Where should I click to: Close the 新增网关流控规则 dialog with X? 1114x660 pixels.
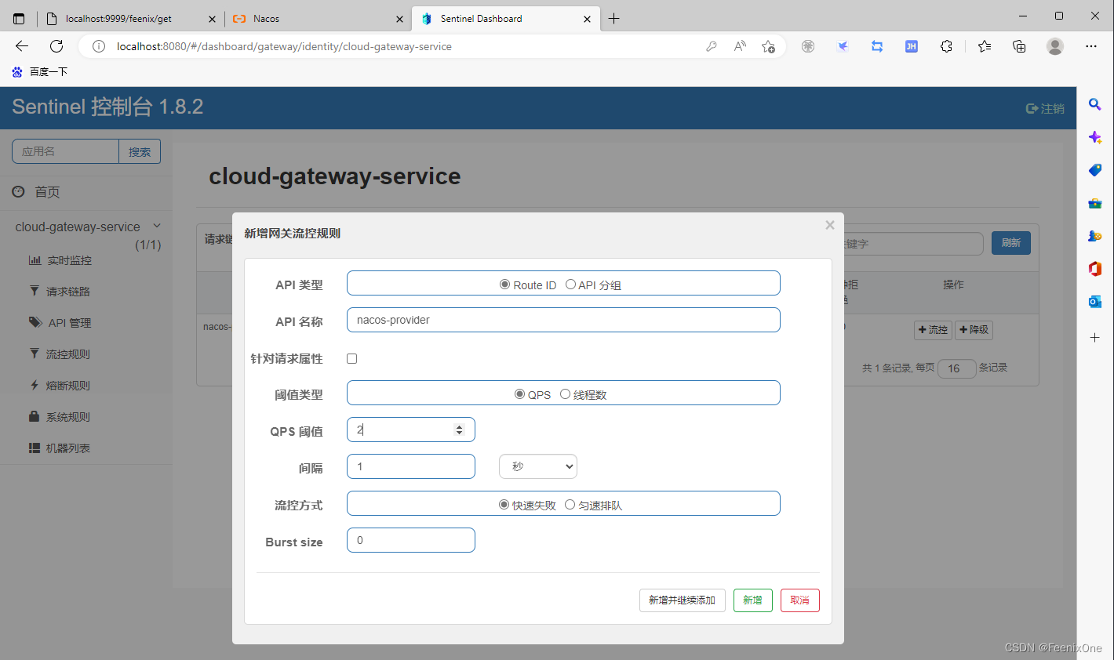[x=830, y=225]
